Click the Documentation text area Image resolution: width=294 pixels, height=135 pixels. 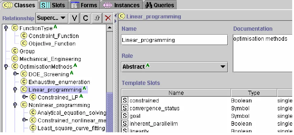263,53
